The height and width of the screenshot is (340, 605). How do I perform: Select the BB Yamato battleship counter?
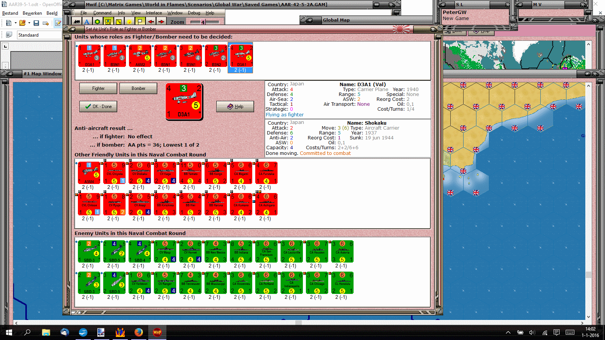click(191, 173)
